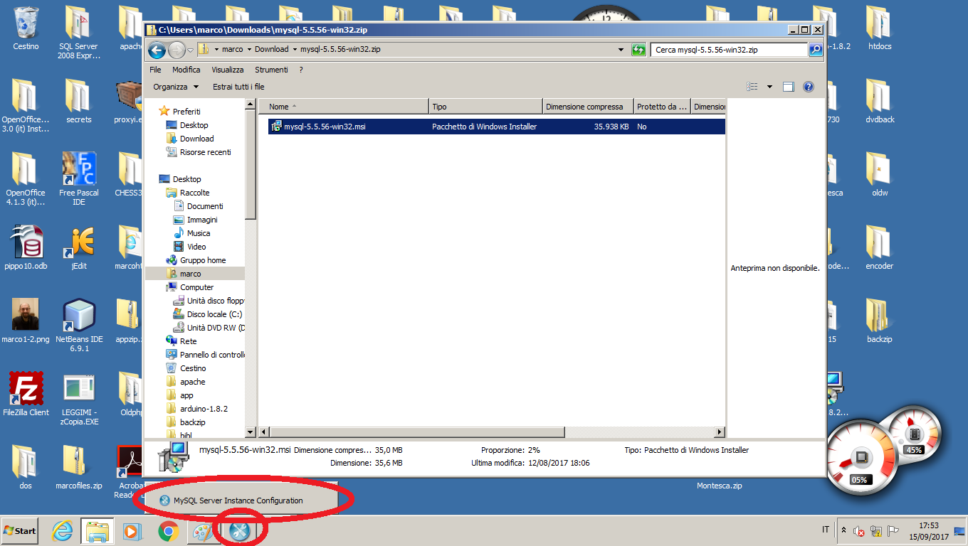Click the green refresh button by the address bar
968x546 pixels.
pyautogui.click(x=638, y=50)
